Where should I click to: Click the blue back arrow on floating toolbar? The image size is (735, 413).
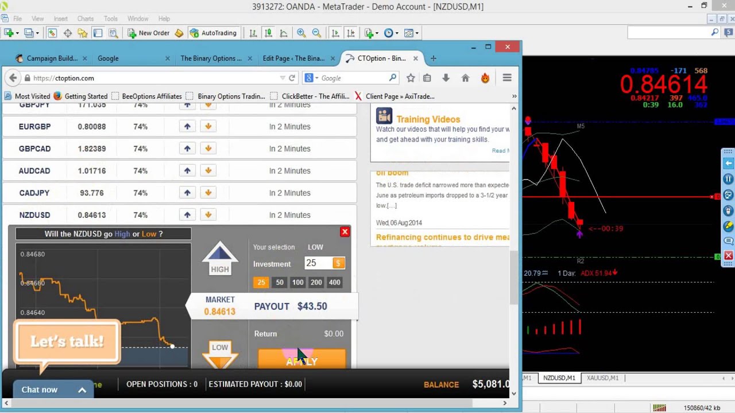[x=728, y=163]
